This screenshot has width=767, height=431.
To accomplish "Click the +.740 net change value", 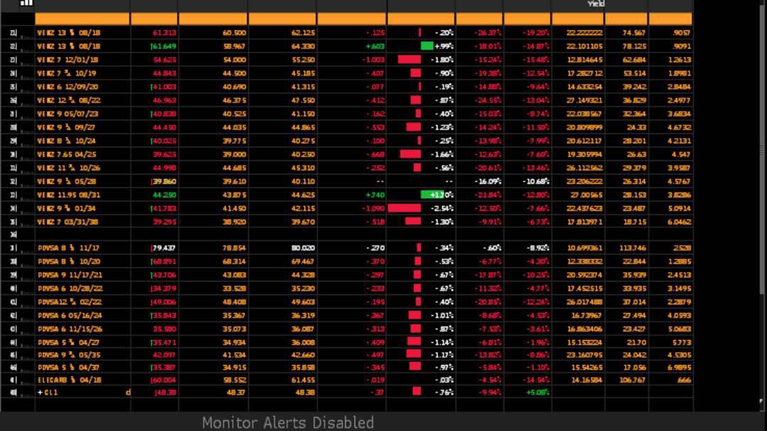I will click(x=375, y=195).
